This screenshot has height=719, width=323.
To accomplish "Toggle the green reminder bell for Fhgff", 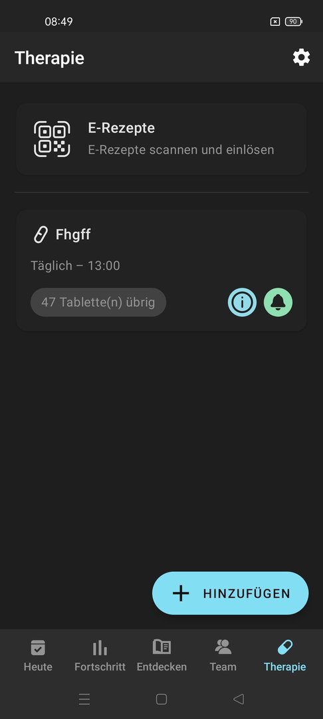I will pos(278,302).
